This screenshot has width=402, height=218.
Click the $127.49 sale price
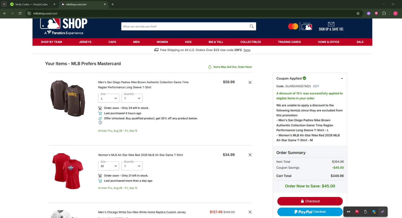216,212
